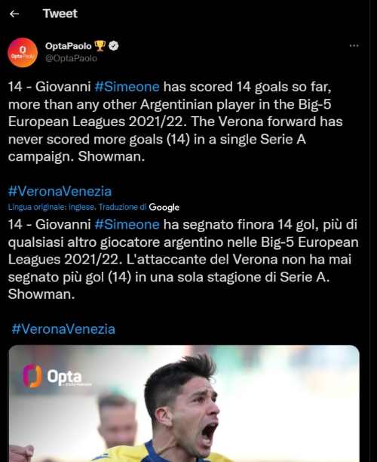Open #Simeone hashtag in the Italian translation
This screenshot has width=377, height=462.
(127, 224)
